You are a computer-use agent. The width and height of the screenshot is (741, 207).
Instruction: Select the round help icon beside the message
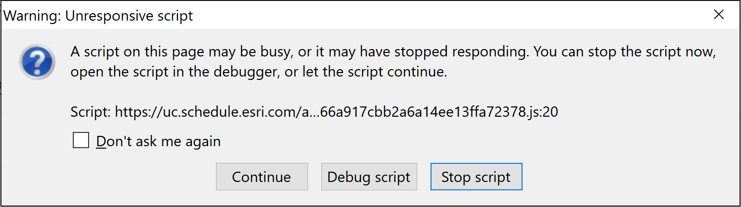37,61
